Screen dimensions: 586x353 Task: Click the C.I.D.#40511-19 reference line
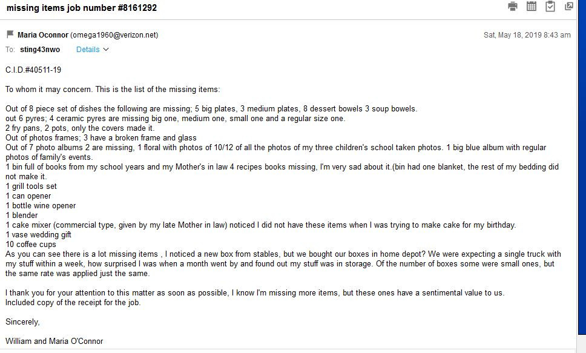pyautogui.click(x=33, y=70)
